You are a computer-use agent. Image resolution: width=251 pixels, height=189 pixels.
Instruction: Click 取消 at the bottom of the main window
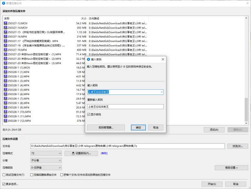236,184
